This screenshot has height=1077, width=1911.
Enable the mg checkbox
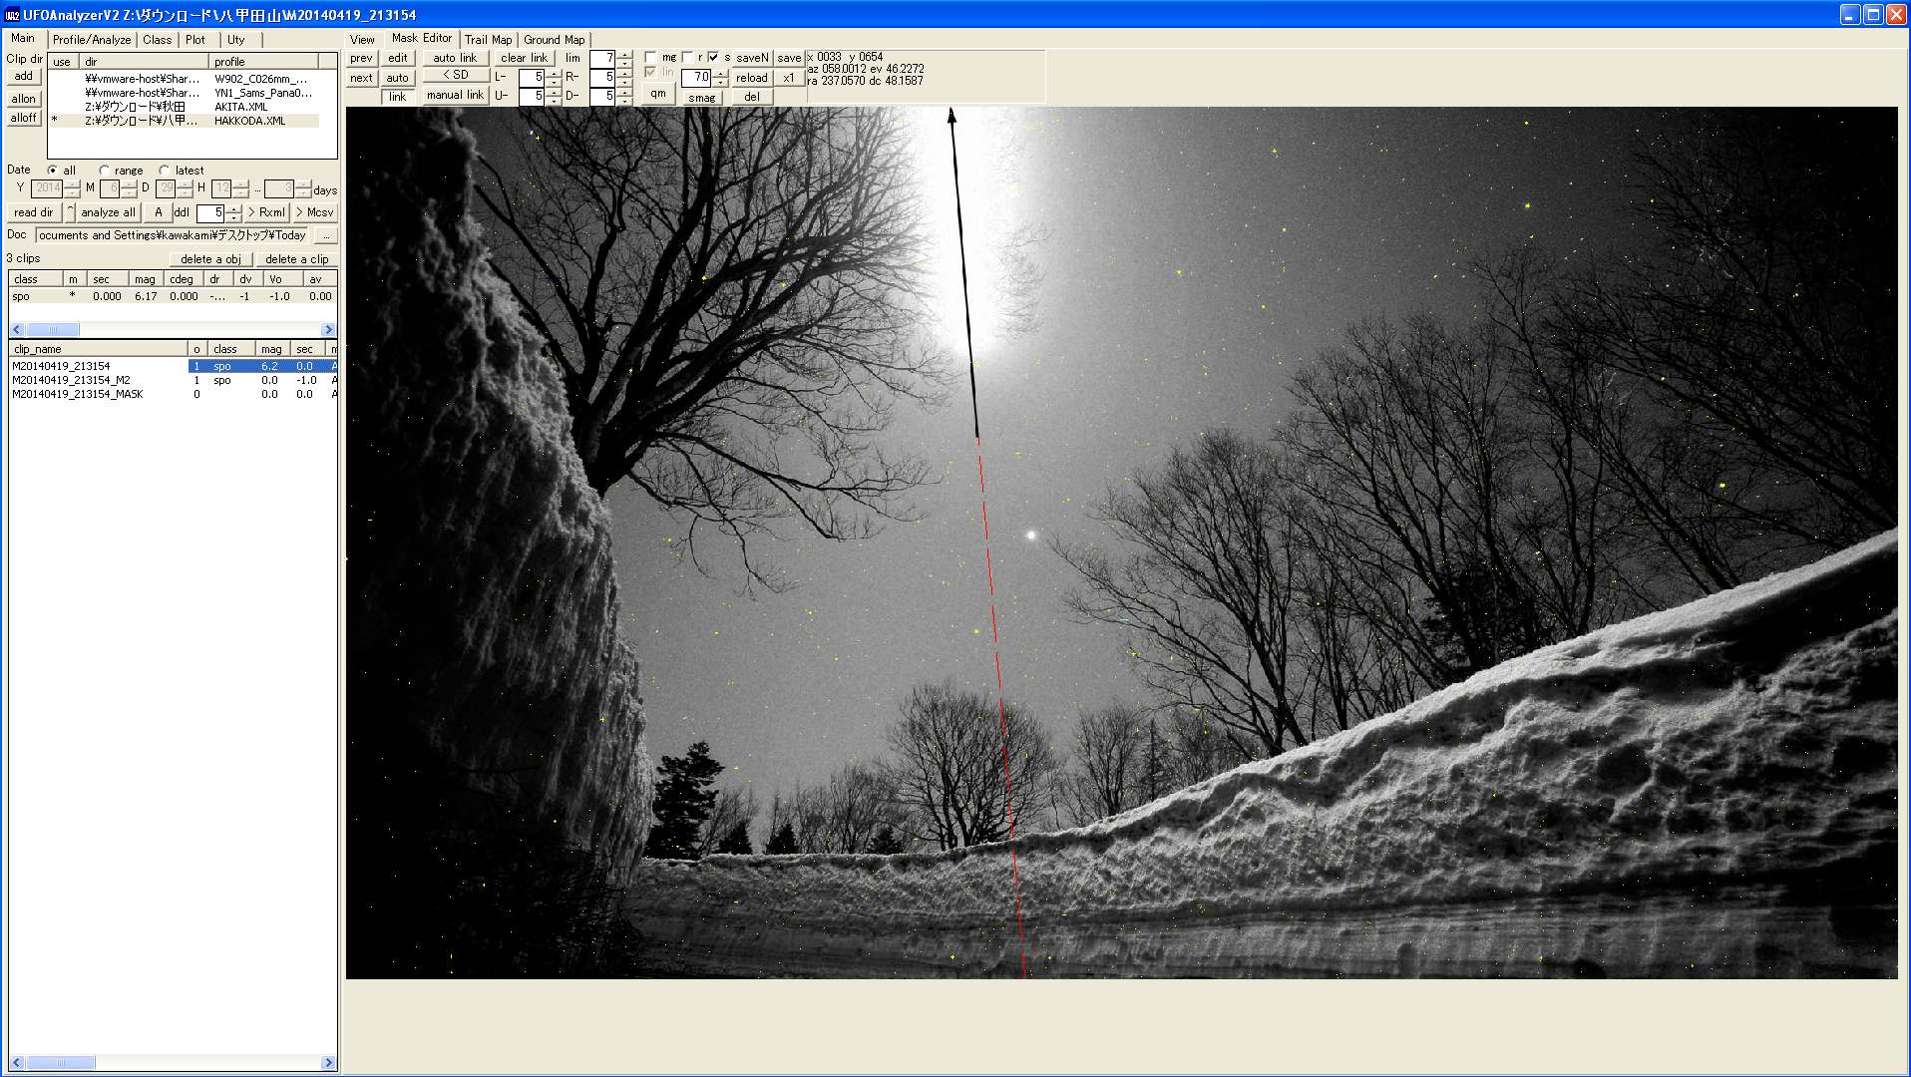coord(650,58)
